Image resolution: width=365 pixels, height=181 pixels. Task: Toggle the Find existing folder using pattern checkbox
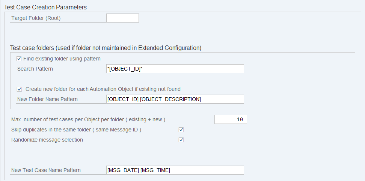(x=19, y=59)
